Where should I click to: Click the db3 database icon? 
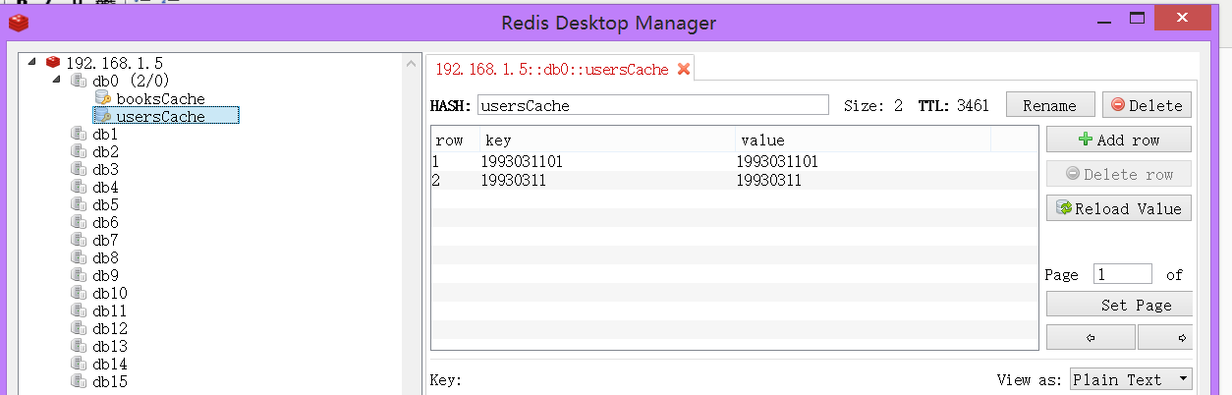click(78, 168)
